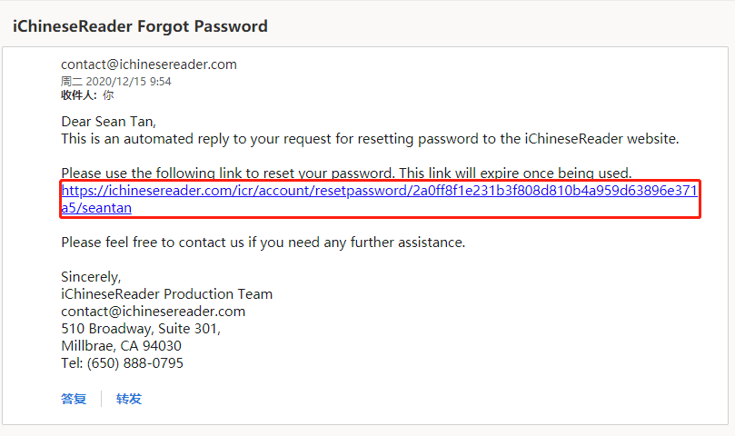Click the automated reply sentence

click(370, 139)
